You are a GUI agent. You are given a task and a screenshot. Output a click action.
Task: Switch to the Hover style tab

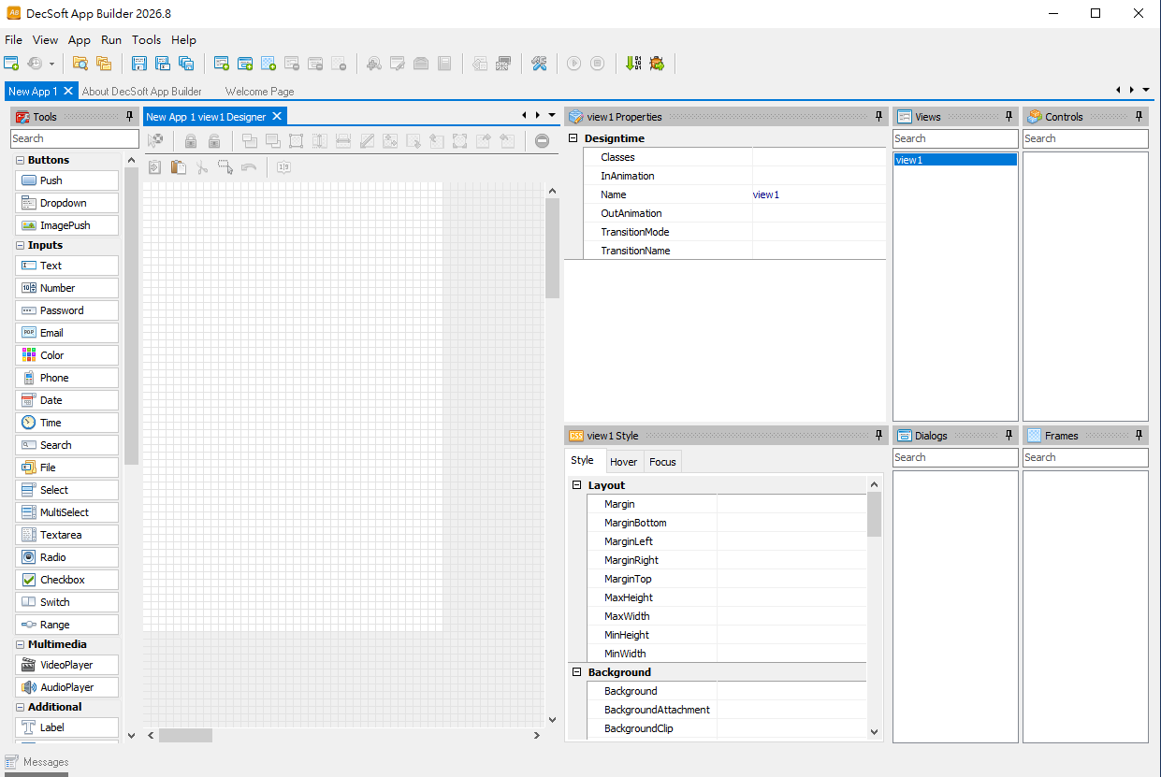click(623, 462)
